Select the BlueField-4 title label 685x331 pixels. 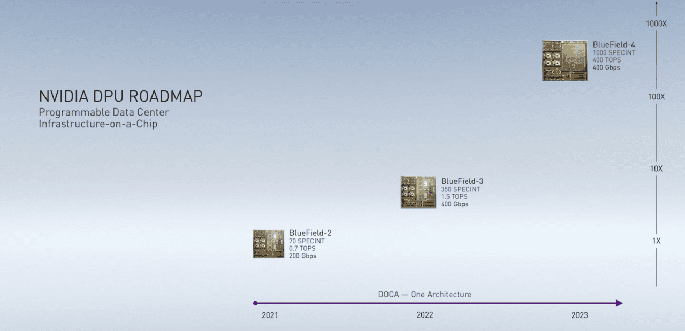click(x=614, y=44)
